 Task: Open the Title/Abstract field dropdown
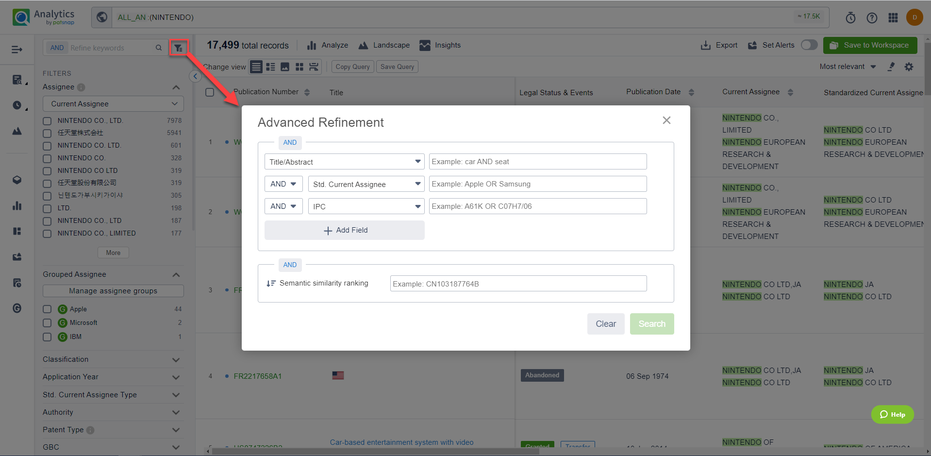(344, 162)
